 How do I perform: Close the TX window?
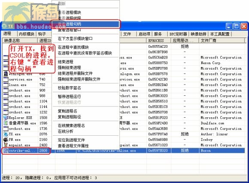[x=244, y=26]
